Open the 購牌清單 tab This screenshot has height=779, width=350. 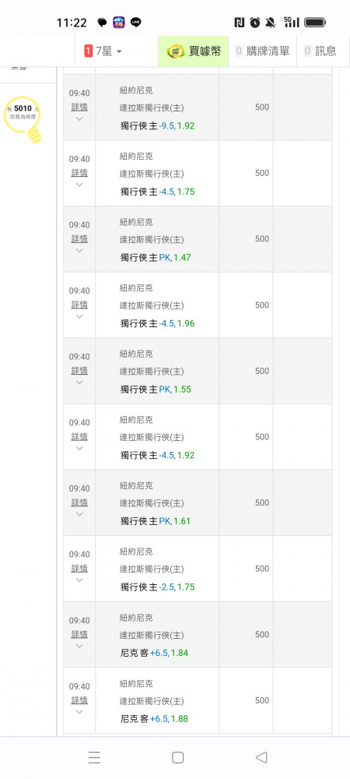262,51
